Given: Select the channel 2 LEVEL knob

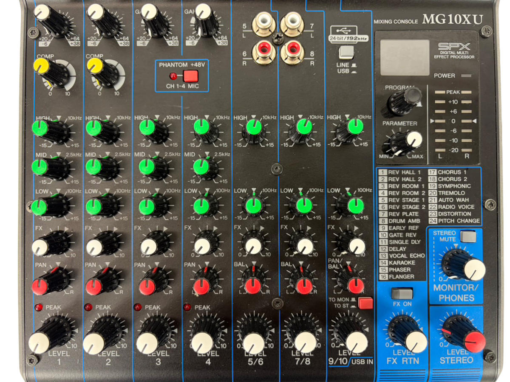Looking at the screenshot, I should point(102,335).
